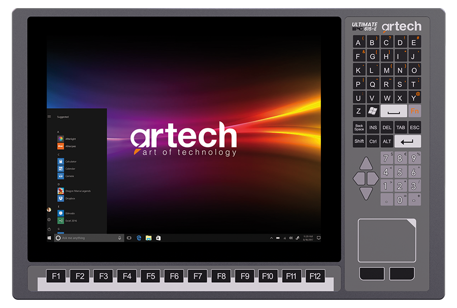Click the Windows Start button on taskbar
The image size is (457, 308).
pos(49,237)
